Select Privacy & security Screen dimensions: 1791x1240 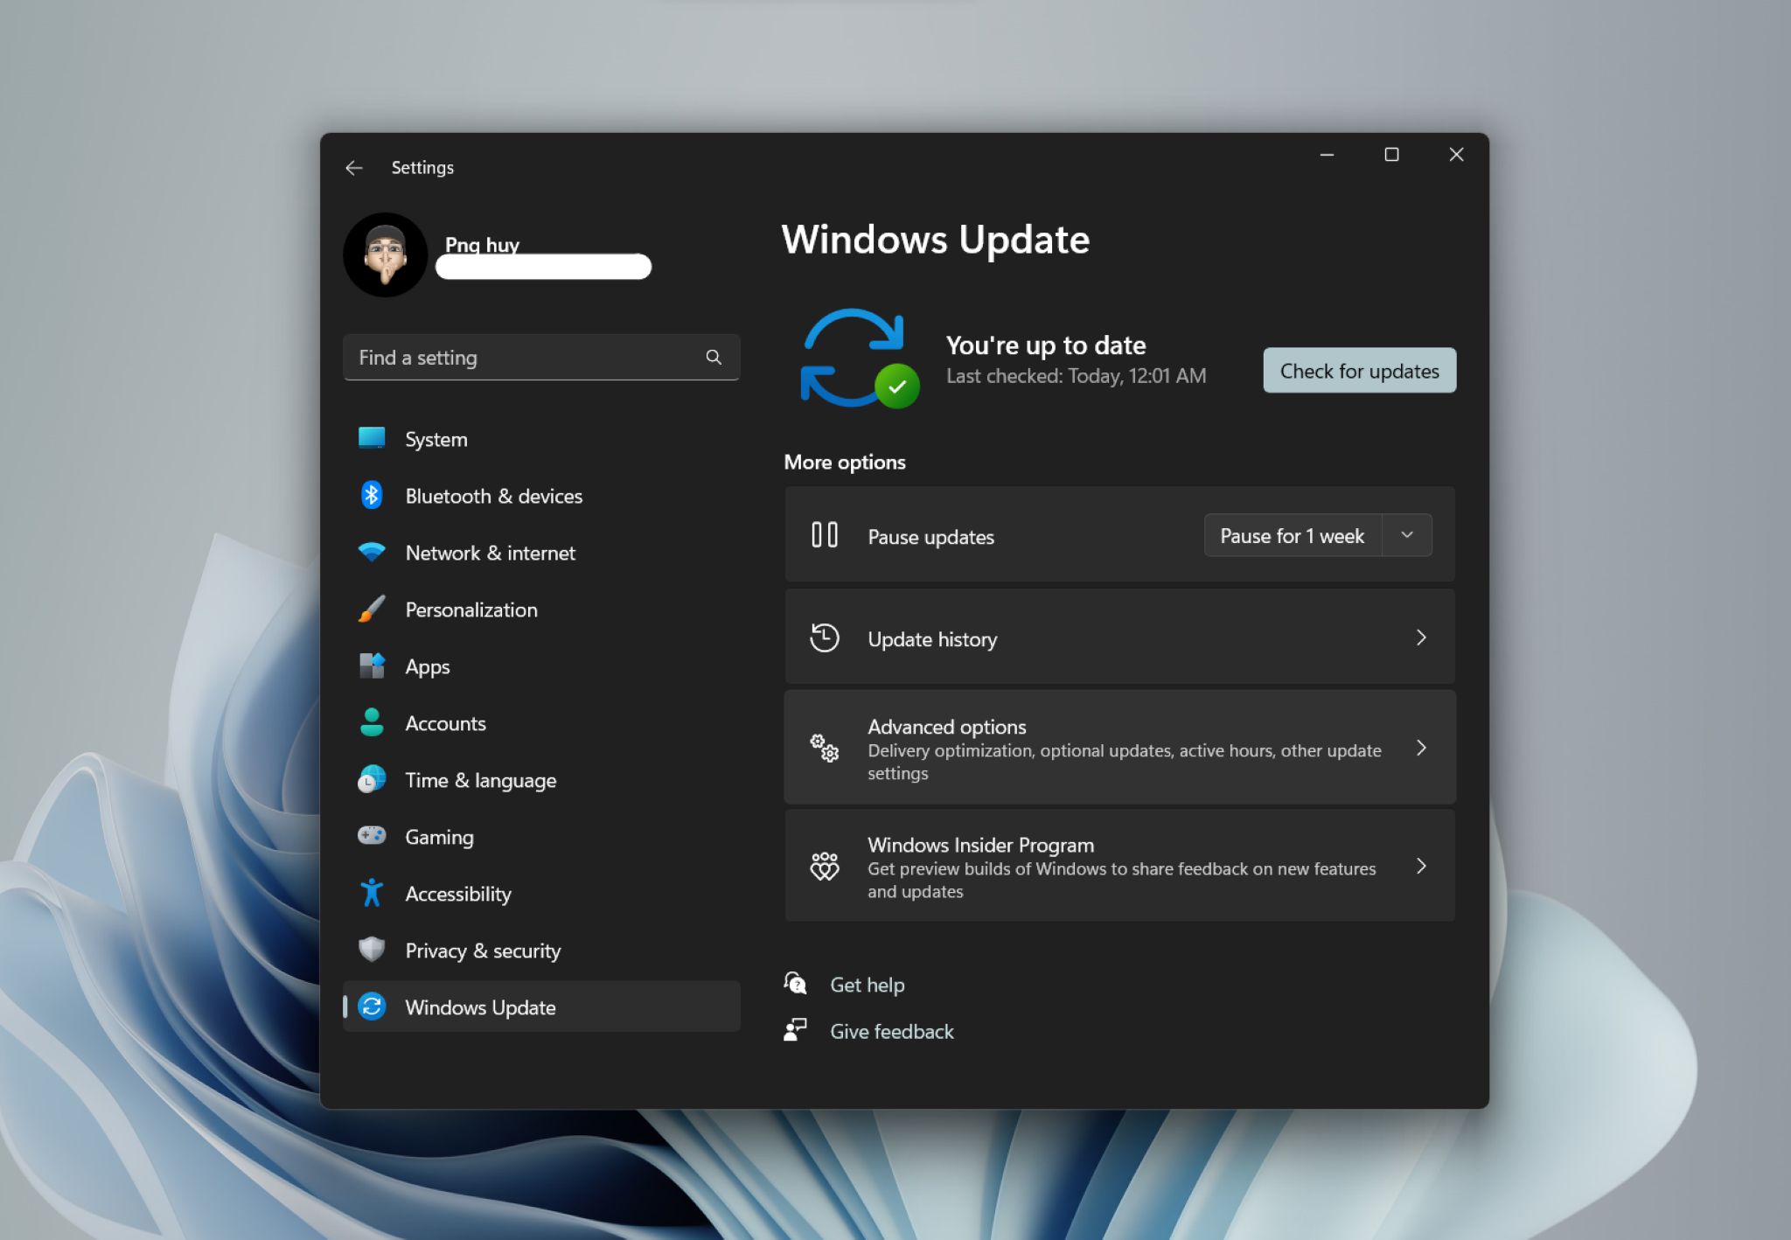541,951
